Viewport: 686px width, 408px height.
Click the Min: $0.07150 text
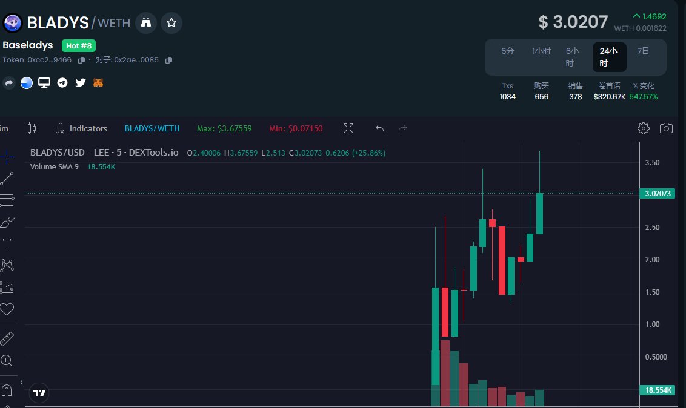coord(296,128)
